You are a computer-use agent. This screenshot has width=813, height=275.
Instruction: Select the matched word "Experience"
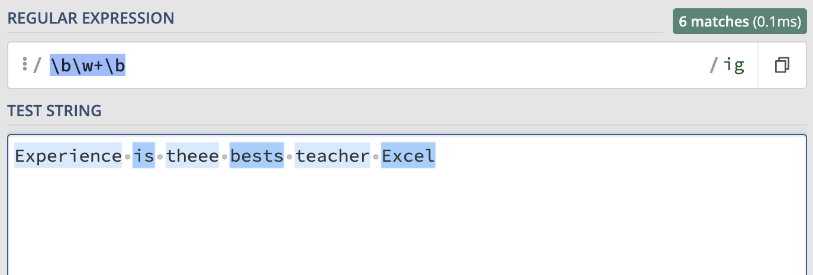tap(68, 156)
